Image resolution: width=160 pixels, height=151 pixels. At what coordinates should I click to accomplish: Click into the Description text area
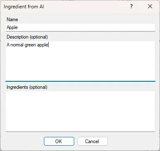point(80,61)
